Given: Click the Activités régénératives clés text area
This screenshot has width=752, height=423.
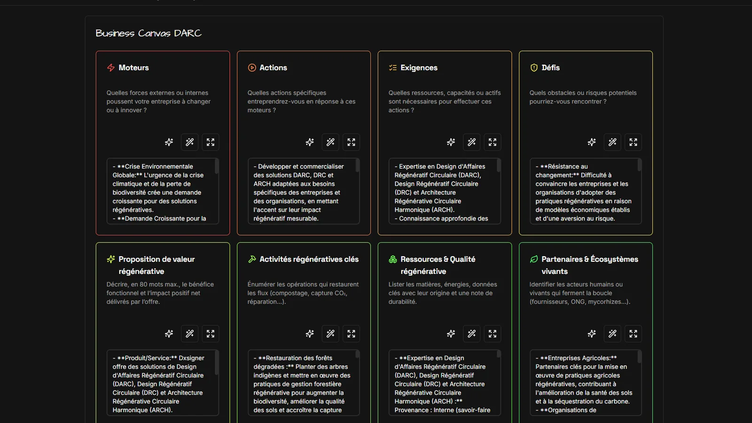Looking at the screenshot, I should [x=304, y=383].
